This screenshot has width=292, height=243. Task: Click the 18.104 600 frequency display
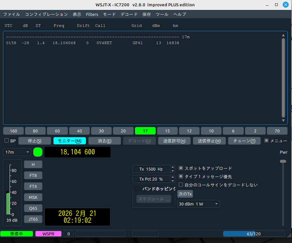click(77, 152)
